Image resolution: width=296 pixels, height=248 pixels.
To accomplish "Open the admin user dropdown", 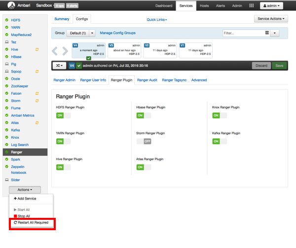I will click(x=272, y=6).
